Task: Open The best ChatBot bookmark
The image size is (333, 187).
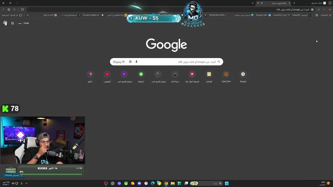Action: click(93, 15)
